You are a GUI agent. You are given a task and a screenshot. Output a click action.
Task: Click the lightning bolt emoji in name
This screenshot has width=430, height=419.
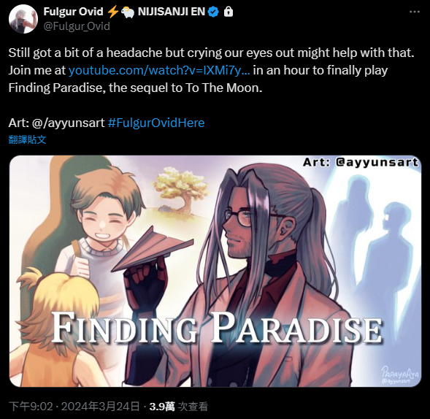pyautogui.click(x=112, y=12)
